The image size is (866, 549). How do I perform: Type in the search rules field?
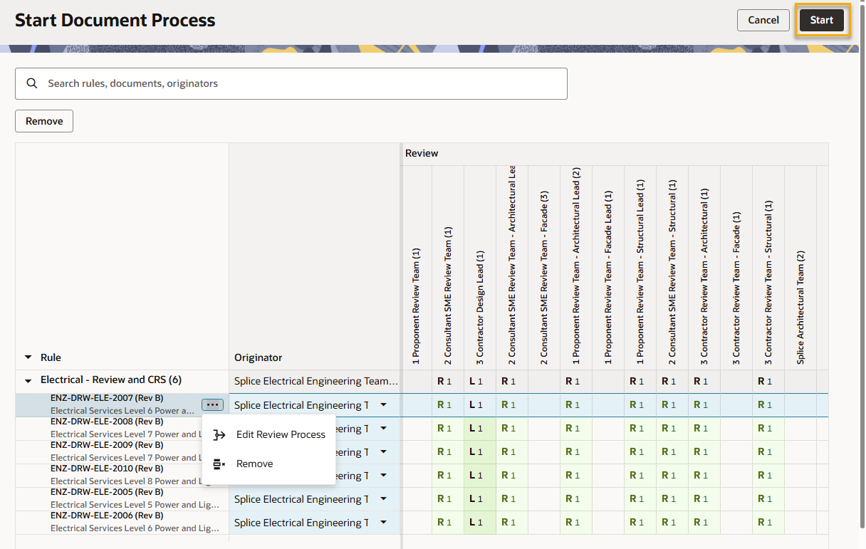[299, 83]
